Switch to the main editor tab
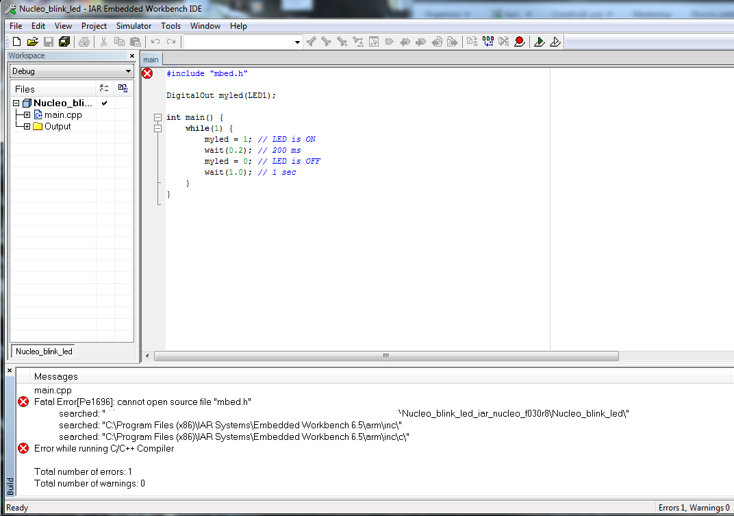The height and width of the screenshot is (516, 734). pyautogui.click(x=151, y=60)
